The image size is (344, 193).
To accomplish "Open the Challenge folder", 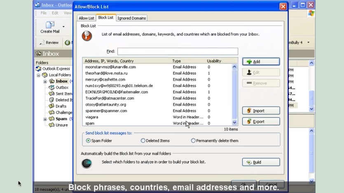I will coord(63,113).
